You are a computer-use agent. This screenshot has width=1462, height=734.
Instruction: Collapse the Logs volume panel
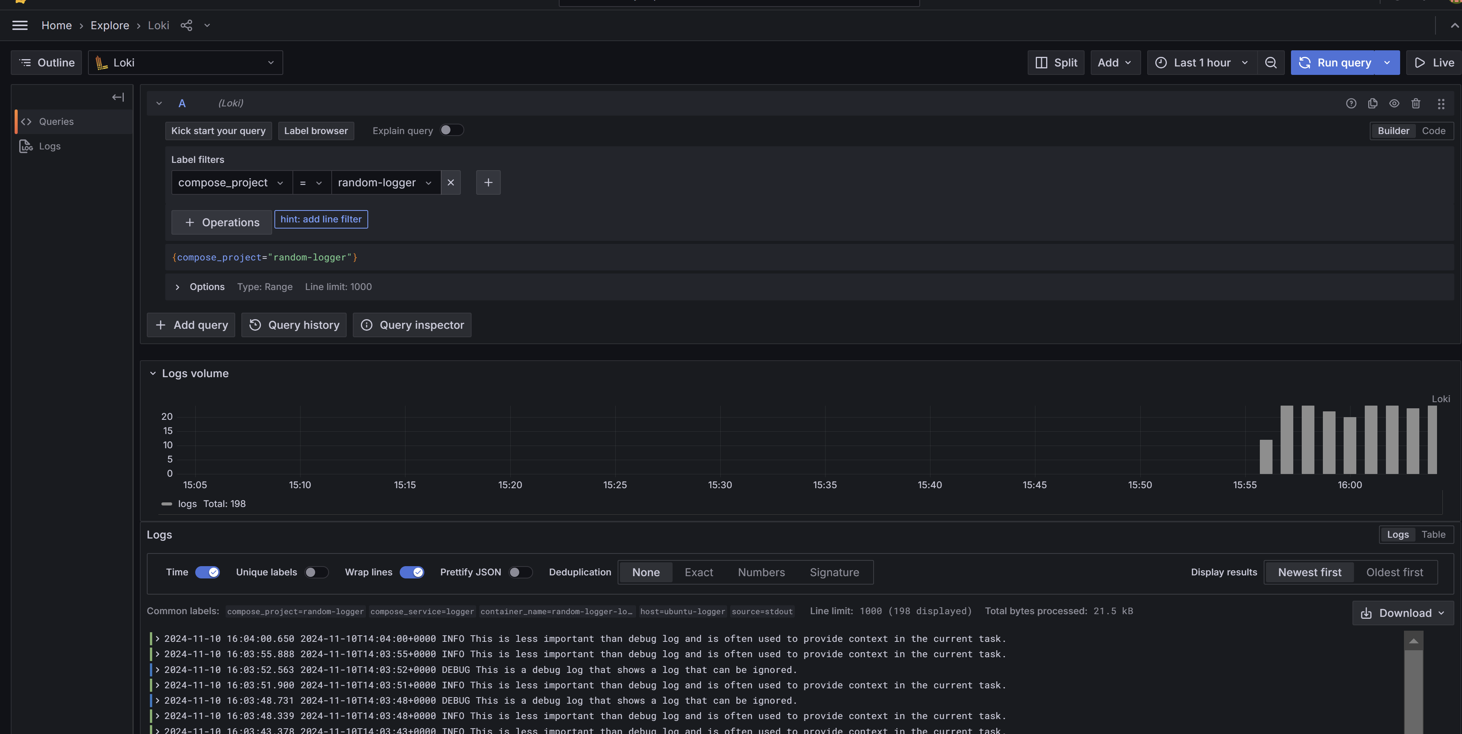pos(153,373)
